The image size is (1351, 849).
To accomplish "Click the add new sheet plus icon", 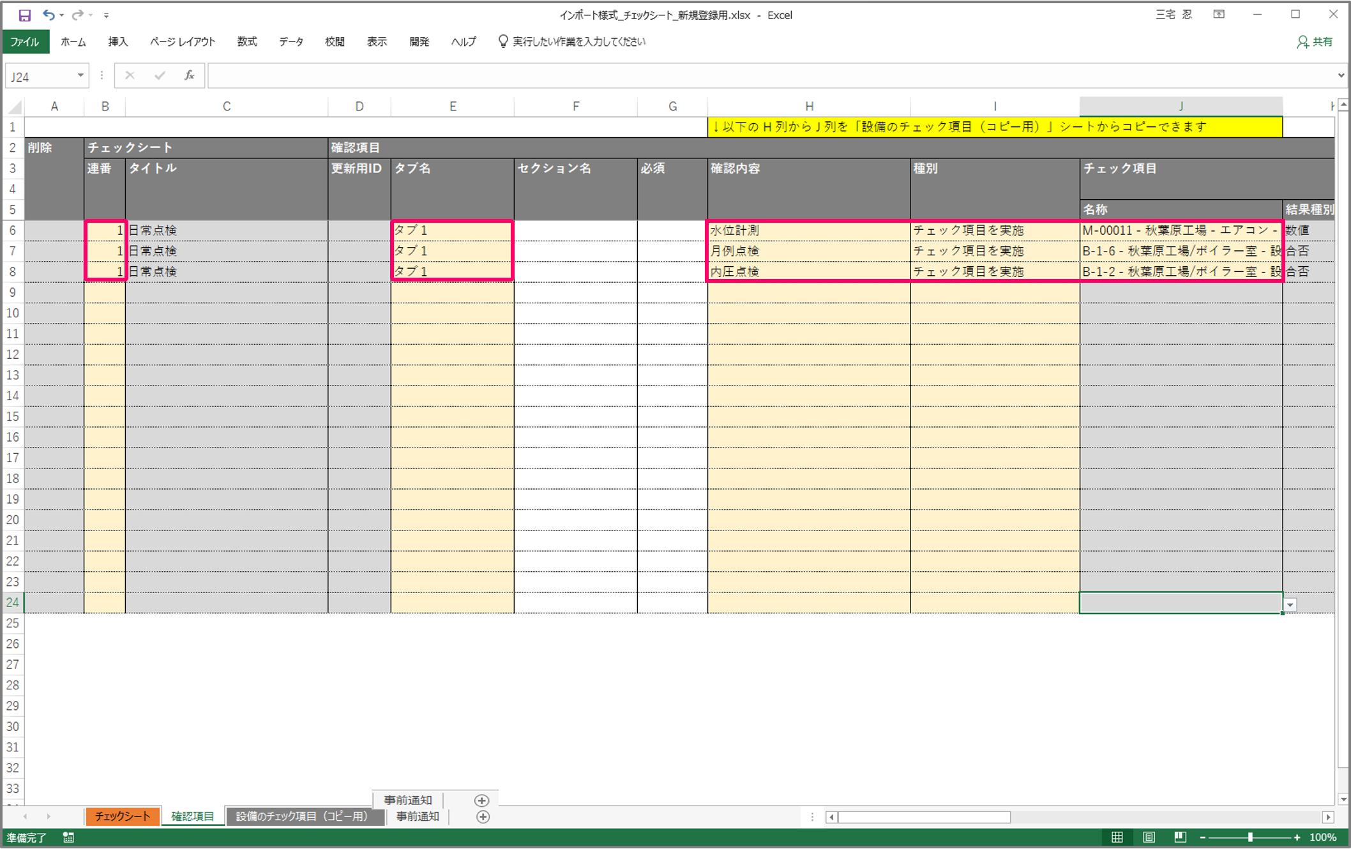I will (483, 816).
